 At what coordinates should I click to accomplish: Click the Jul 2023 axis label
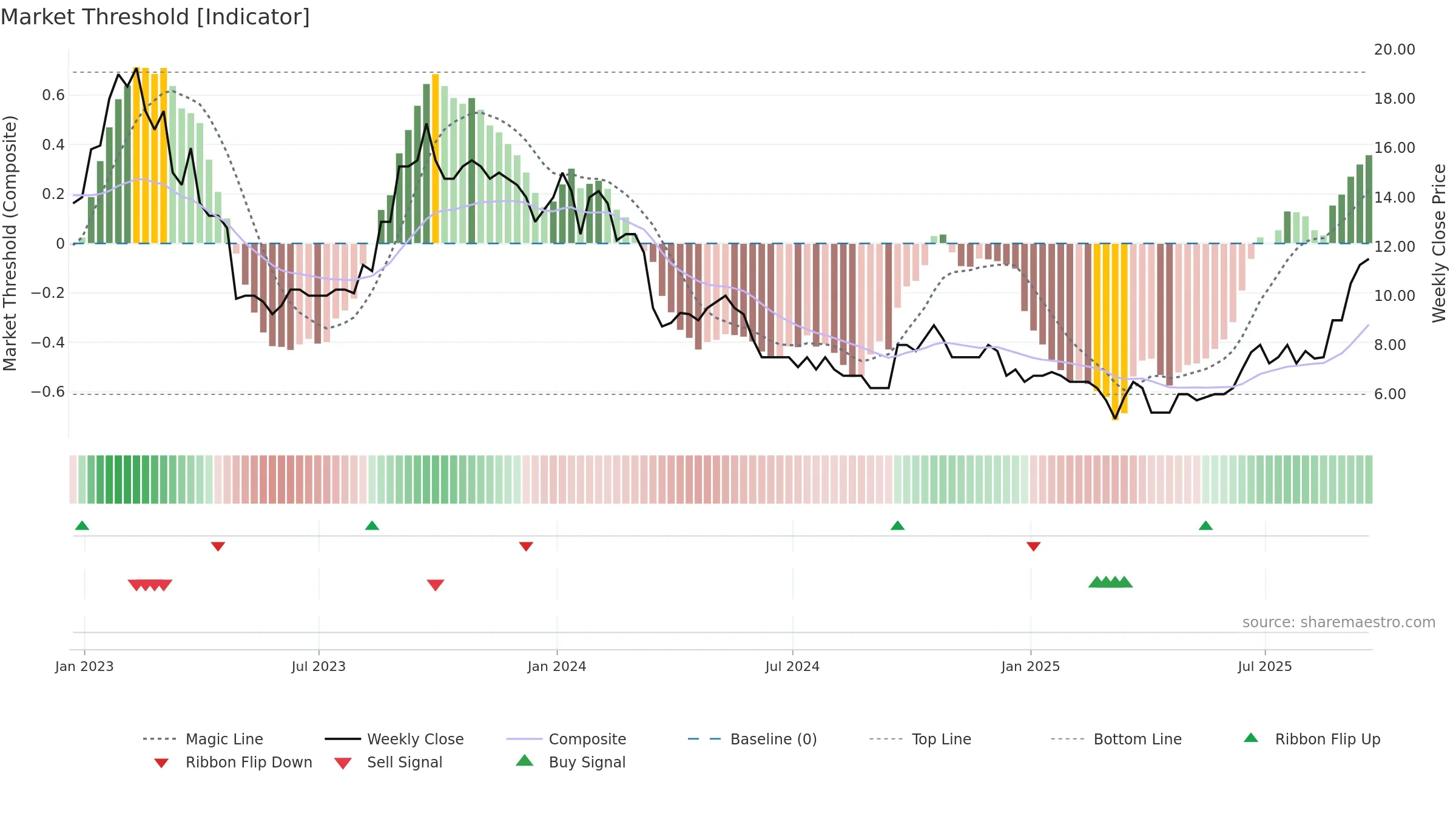pyautogui.click(x=318, y=666)
